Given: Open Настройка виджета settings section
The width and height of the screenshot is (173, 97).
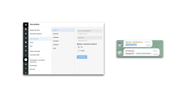Looking at the screenshot, I should point(36,34).
